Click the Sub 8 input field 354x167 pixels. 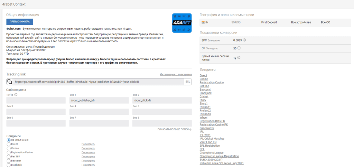162,123
